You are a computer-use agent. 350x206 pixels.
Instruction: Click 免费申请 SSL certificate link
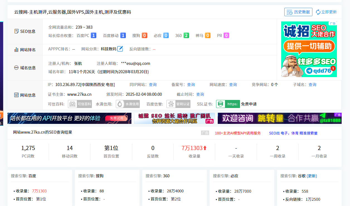tap(249, 104)
